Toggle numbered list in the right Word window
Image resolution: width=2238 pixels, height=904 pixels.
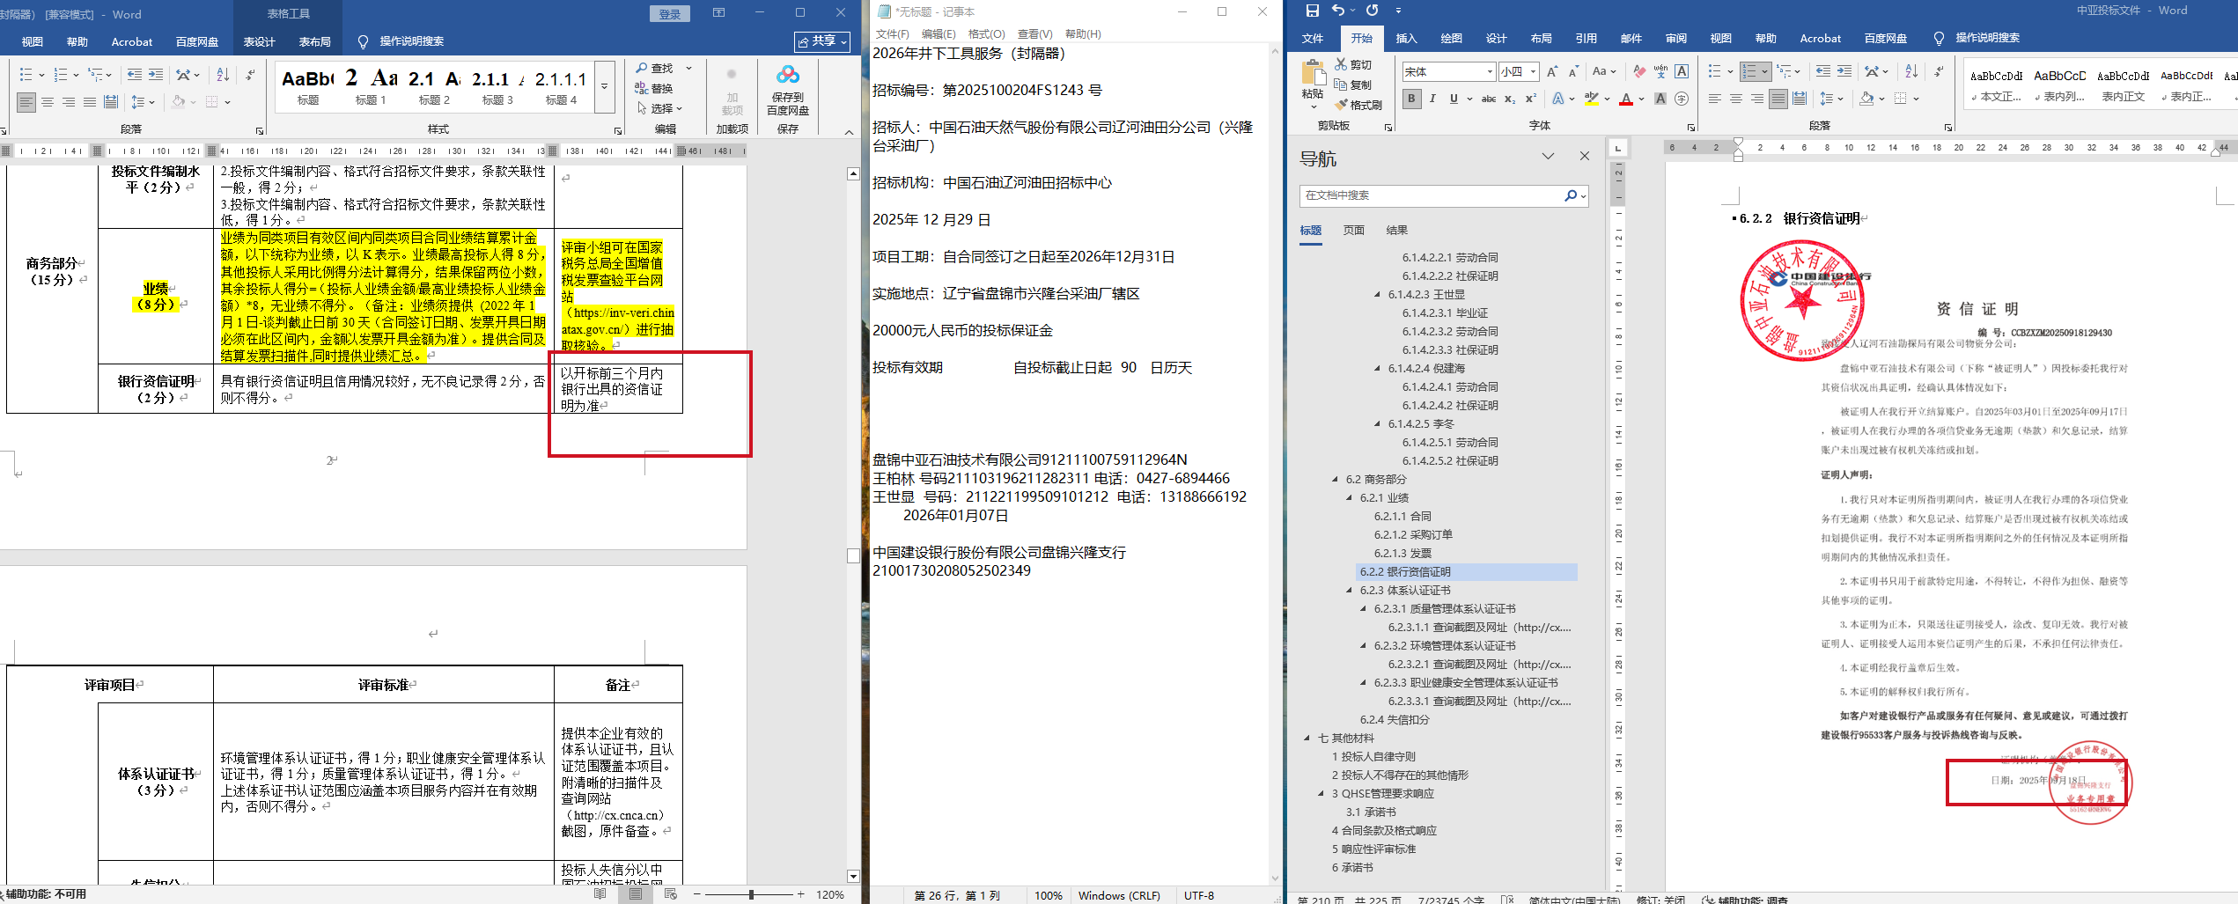coord(1749,71)
